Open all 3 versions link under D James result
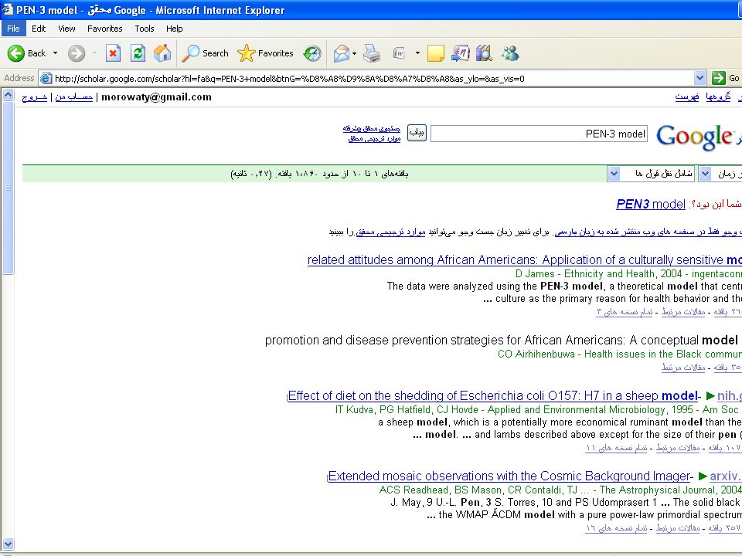This screenshot has height=556, width=742. pos(625,312)
